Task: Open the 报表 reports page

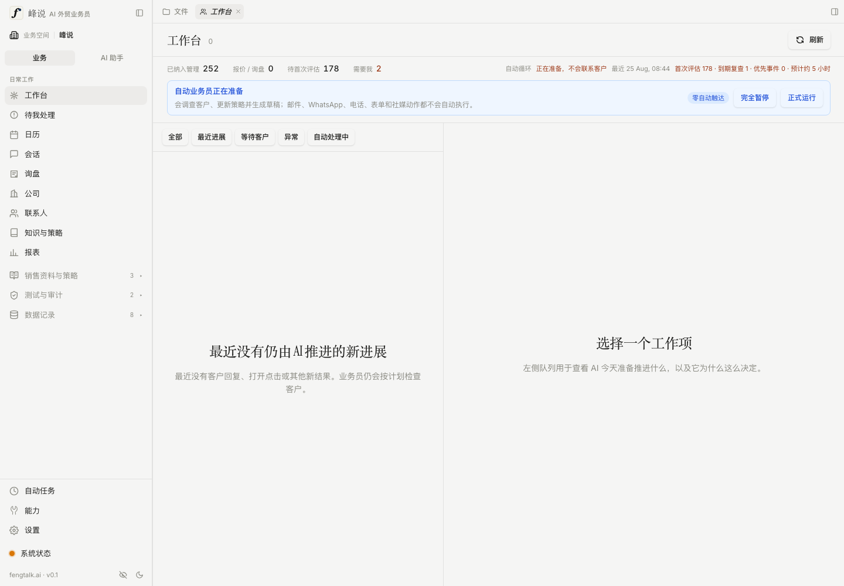Action: tap(76, 253)
